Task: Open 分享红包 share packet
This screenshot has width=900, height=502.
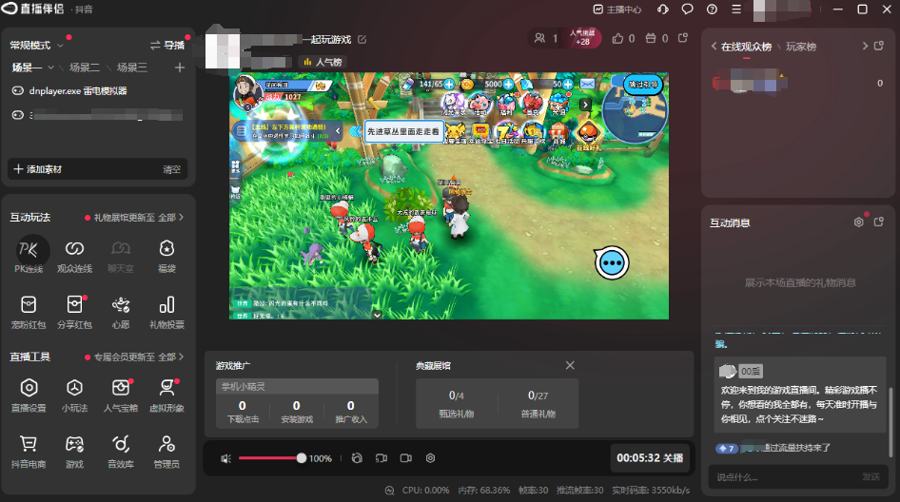Action: (74, 312)
